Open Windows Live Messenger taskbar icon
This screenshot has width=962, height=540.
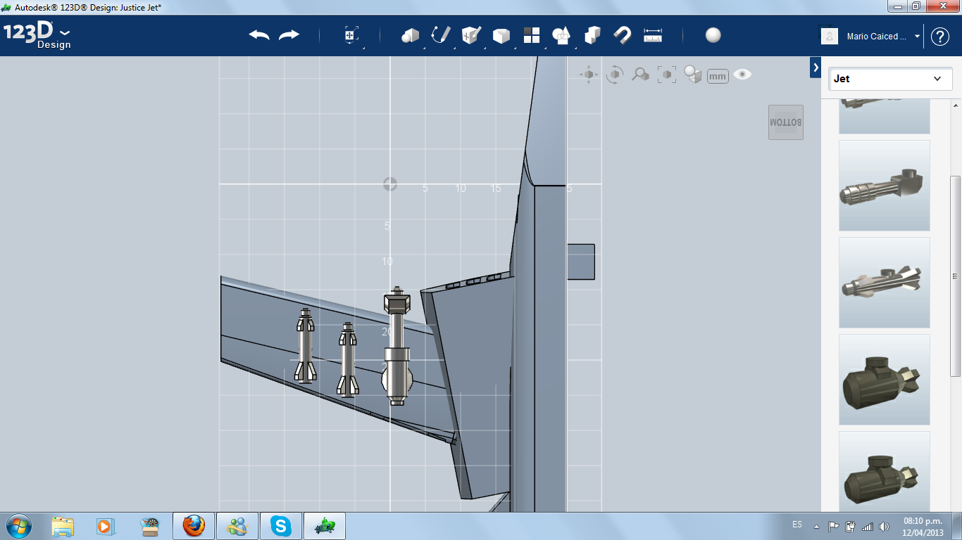coord(237,526)
